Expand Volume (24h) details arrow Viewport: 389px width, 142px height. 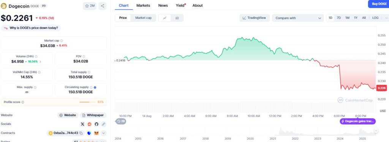click(x=40, y=61)
